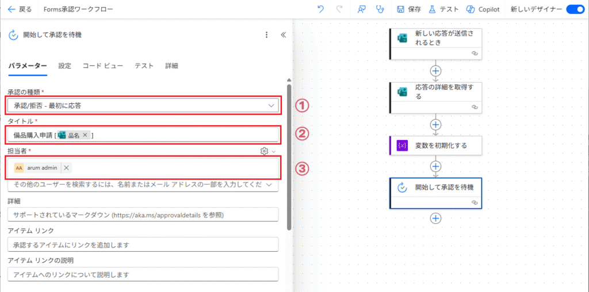The image size is (589, 292).
Task: Click the 詳細 markdown input field
Action: (x=143, y=215)
